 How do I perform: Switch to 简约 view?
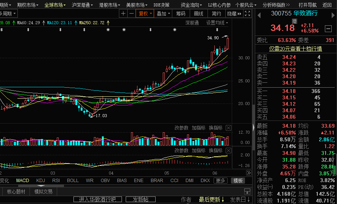[216, 14]
